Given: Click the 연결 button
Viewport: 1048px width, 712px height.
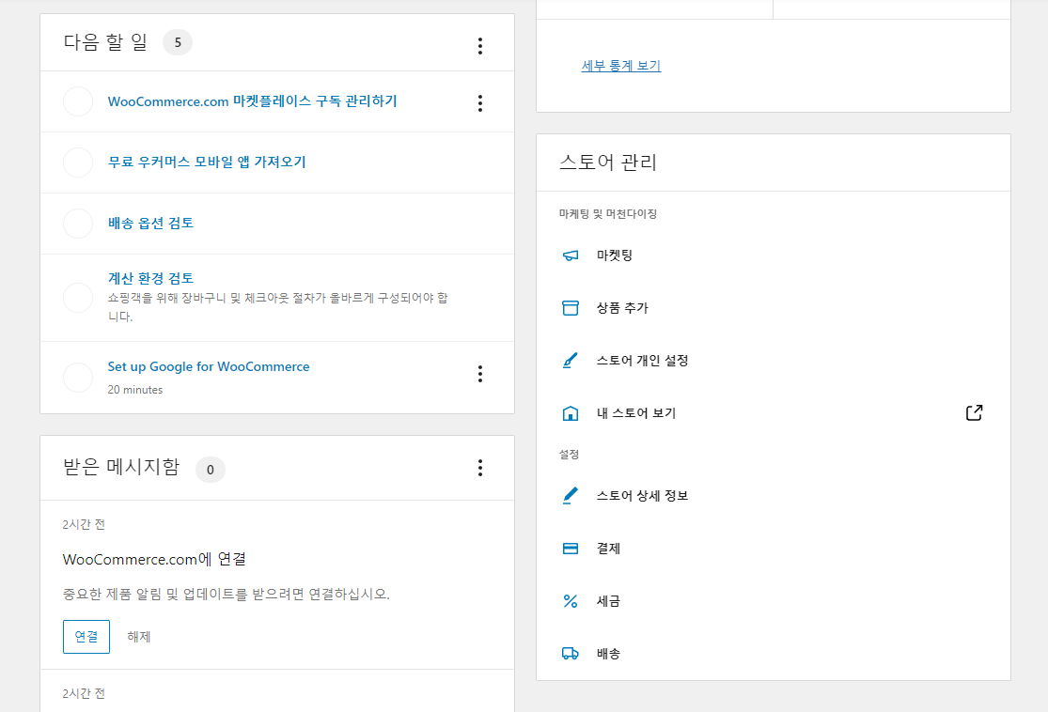Looking at the screenshot, I should (x=86, y=637).
